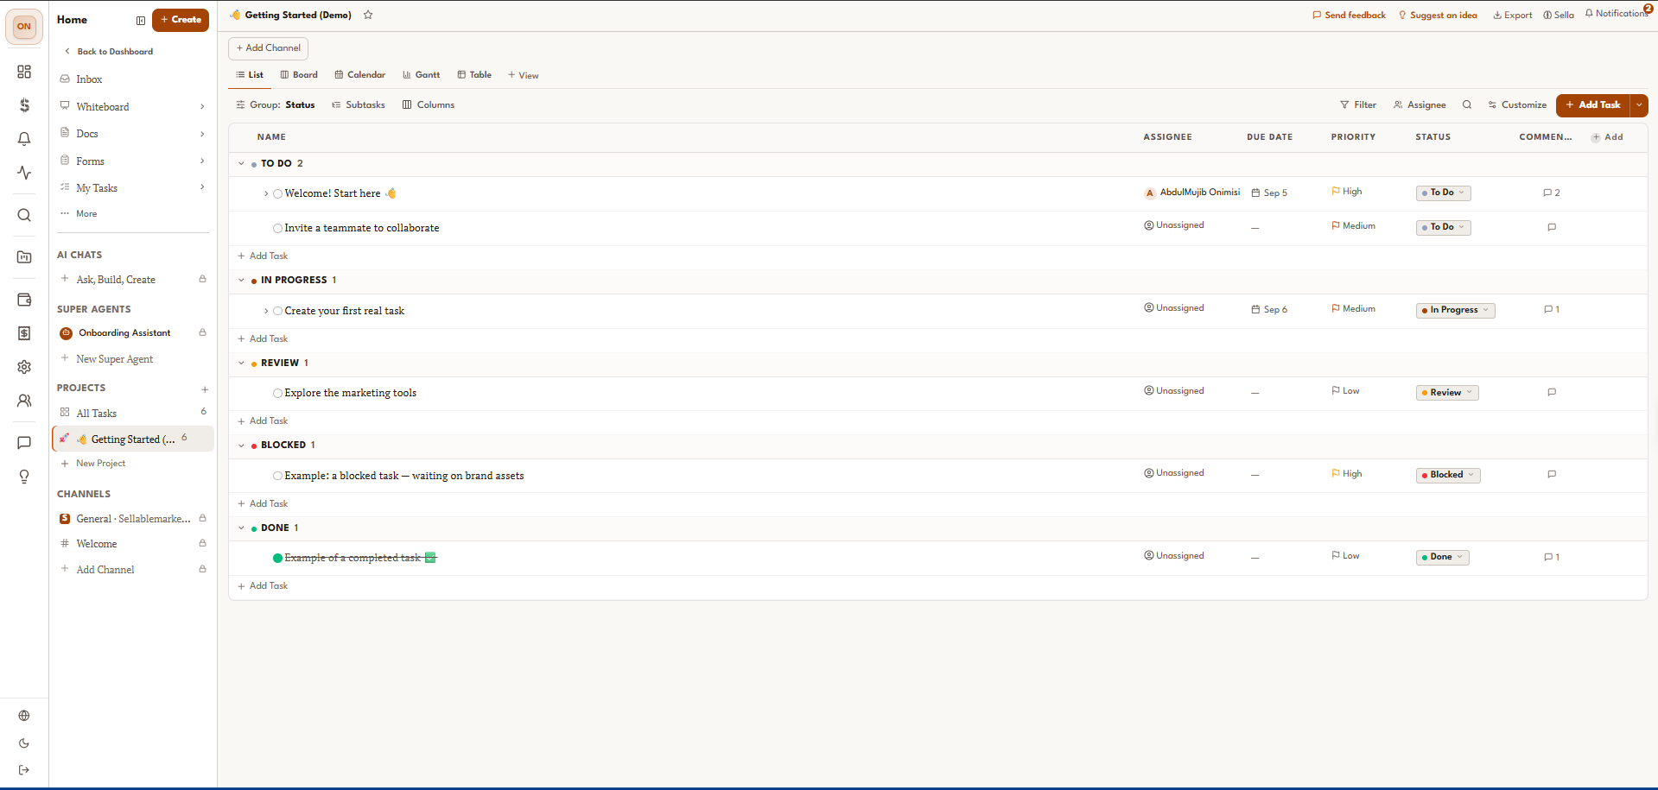
Task: Open the ON workspace avatar
Action: pyautogui.click(x=24, y=26)
